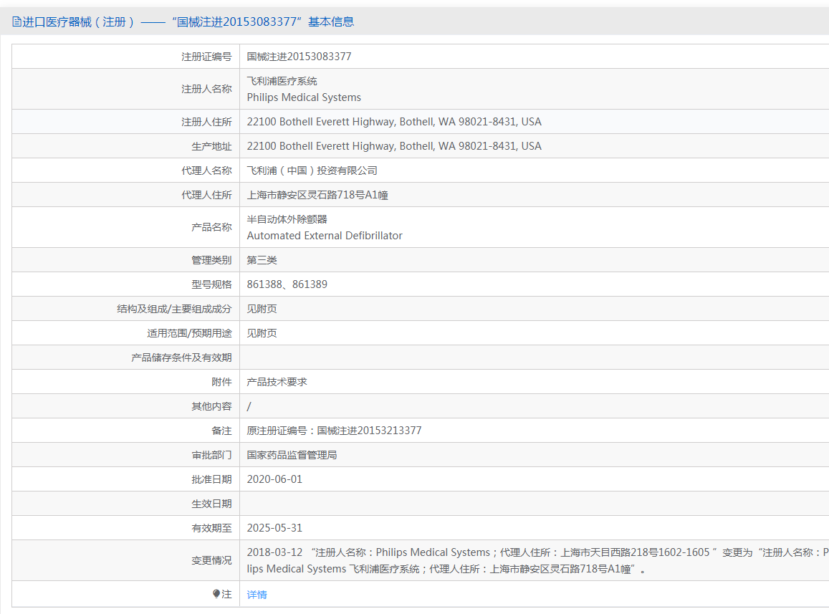Select approval date 2020-06-01
The height and width of the screenshot is (614, 829).
274,479
